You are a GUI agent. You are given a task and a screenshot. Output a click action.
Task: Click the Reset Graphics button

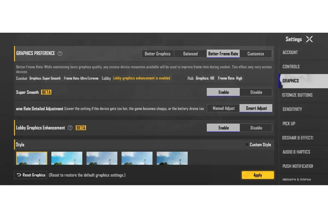31,175
